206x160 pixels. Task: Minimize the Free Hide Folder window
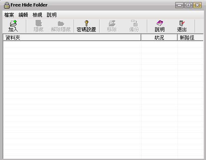coord(179,5)
